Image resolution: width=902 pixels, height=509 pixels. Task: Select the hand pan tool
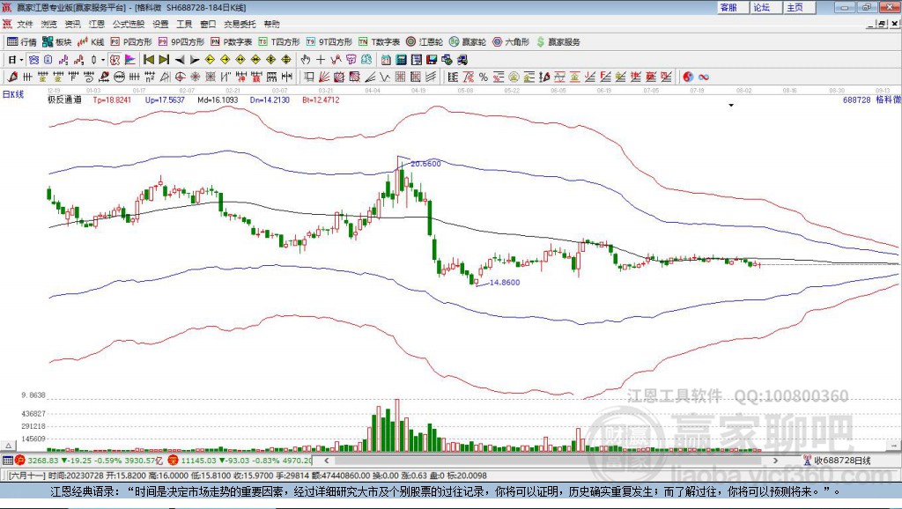pos(305,60)
